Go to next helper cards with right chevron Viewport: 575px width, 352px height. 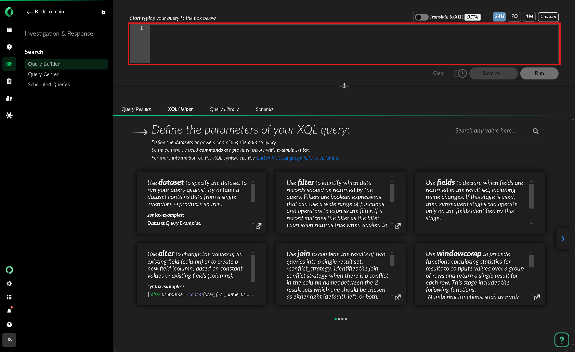[x=563, y=239]
